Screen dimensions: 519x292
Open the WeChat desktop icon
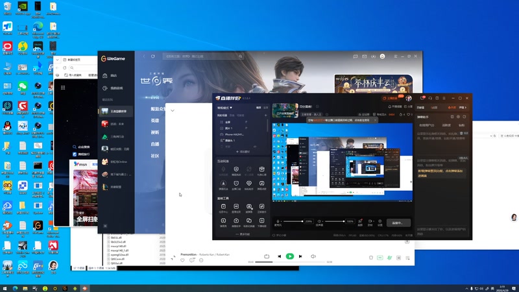(x=23, y=88)
